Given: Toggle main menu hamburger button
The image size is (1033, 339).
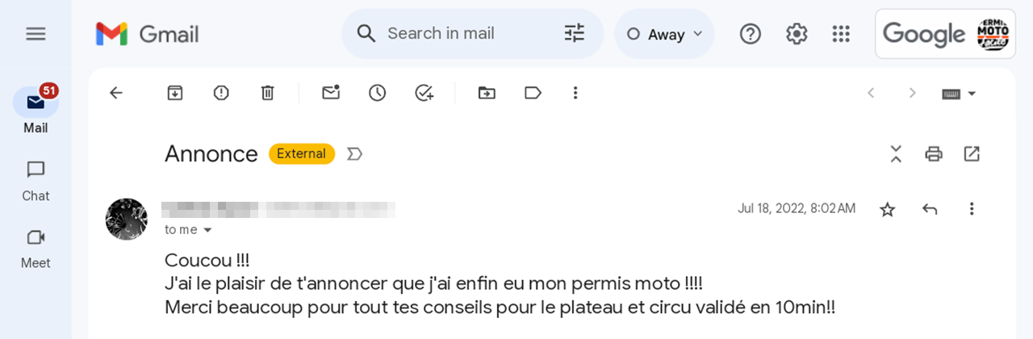Looking at the screenshot, I should (x=36, y=34).
